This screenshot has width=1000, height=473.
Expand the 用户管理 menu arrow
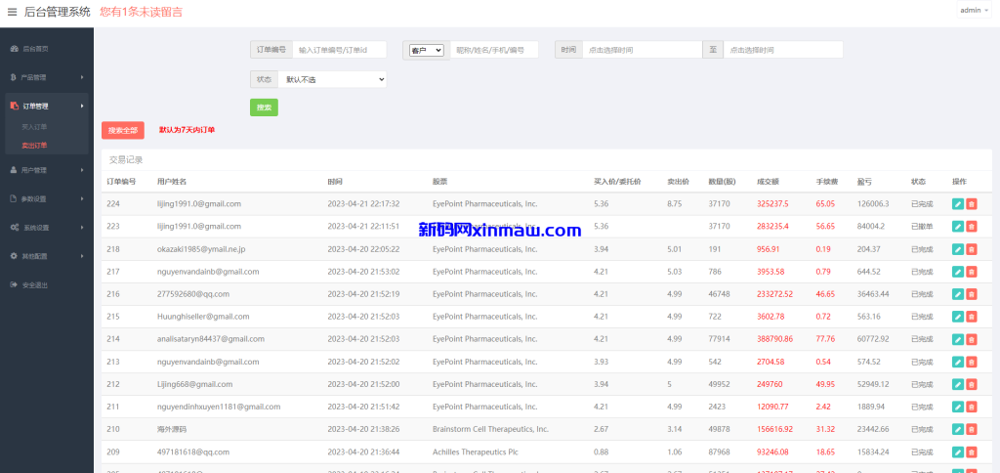point(82,170)
